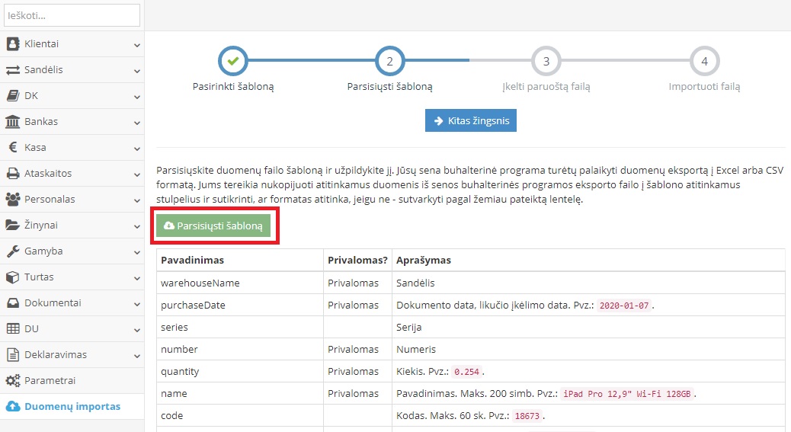Open the Duomenų importas menu item

click(x=72, y=407)
